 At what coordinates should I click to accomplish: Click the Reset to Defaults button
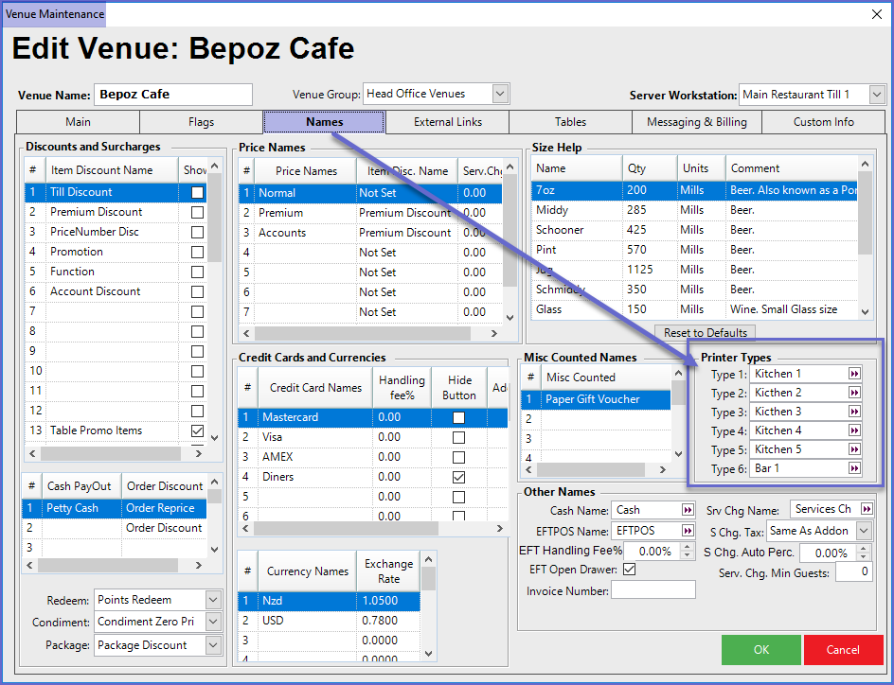pos(706,333)
